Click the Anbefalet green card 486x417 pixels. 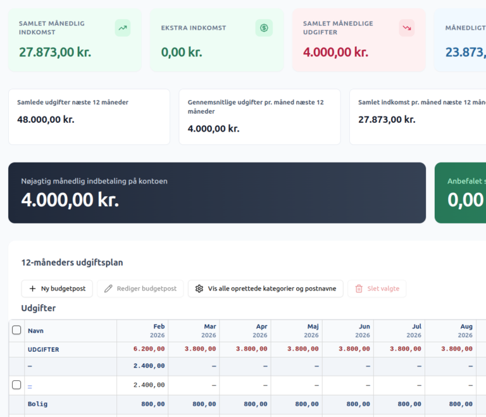pos(461,193)
